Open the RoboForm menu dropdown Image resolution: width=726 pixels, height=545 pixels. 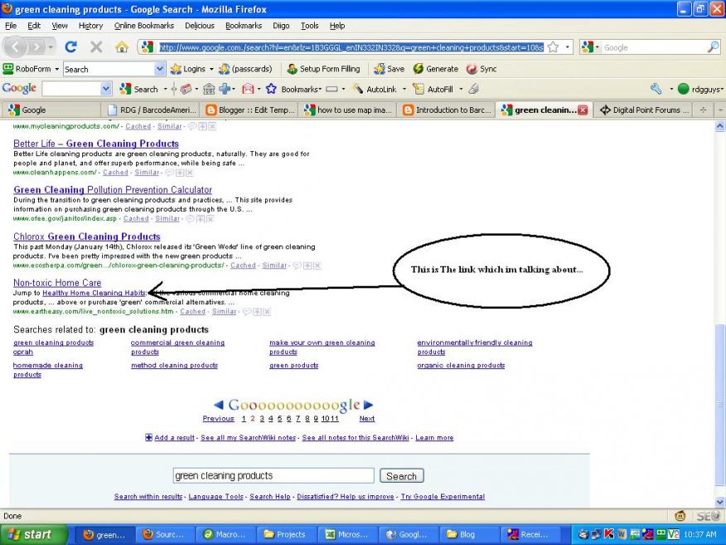pos(57,69)
